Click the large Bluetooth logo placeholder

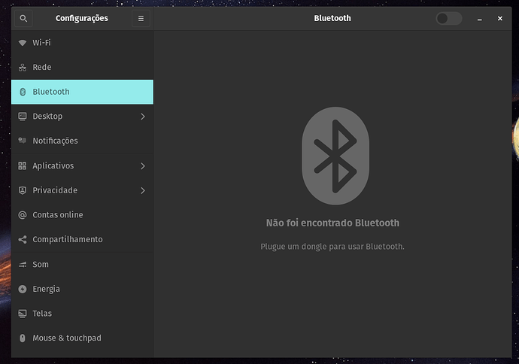335,156
